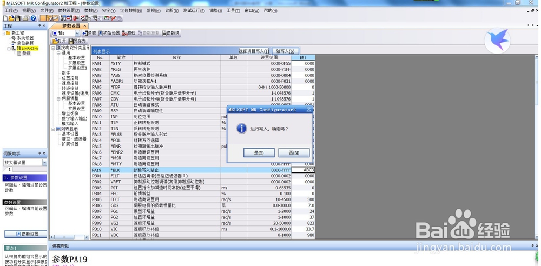Viewport: 541px width, 266px height.
Task: Confirm writing by clicking 是(Y)
Action: pos(259,152)
